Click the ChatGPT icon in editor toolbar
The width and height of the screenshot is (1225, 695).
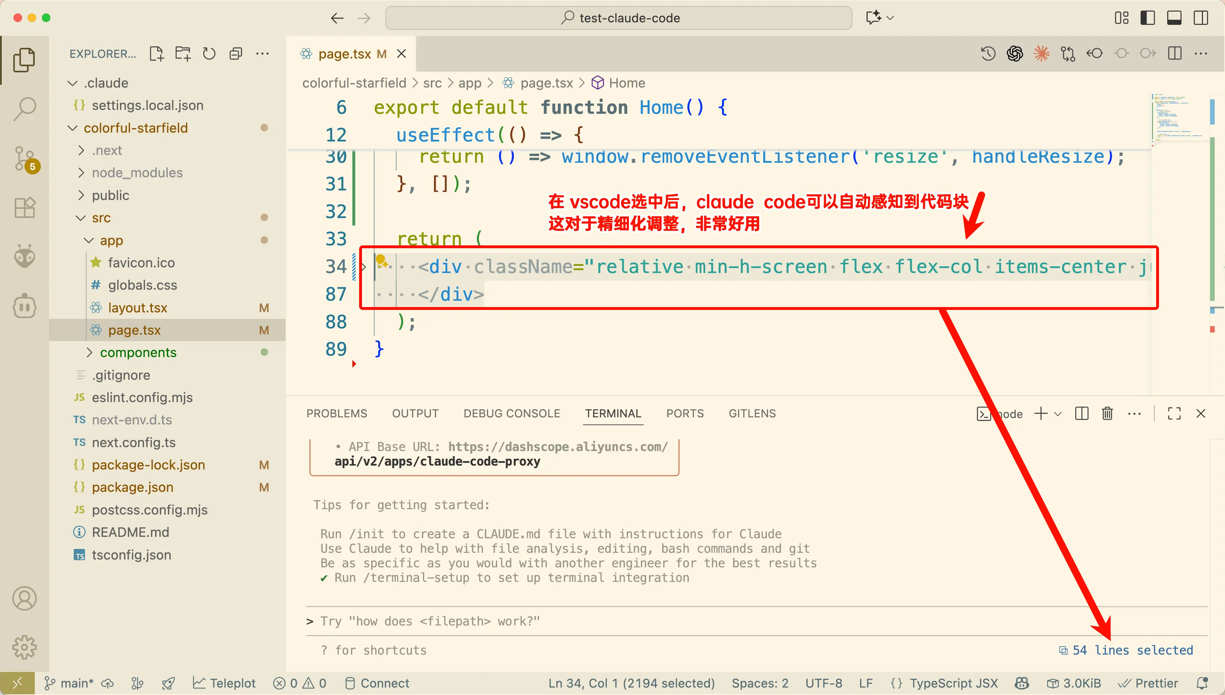click(1014, 54)
